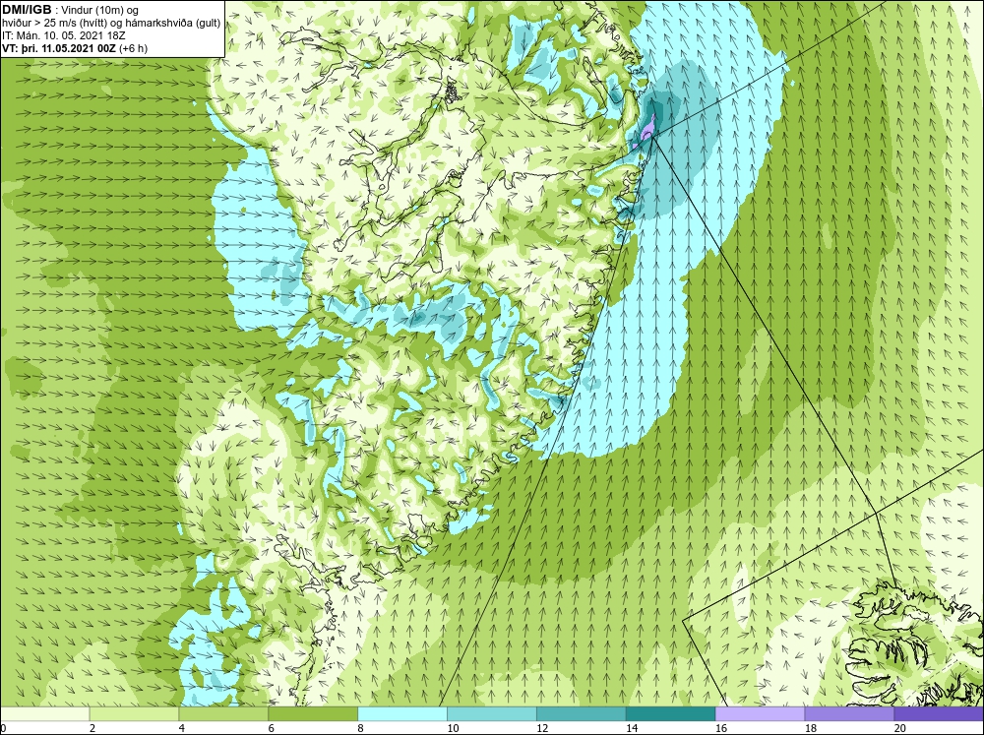984x735 pixels.
Task: Click the 8–10 m/s light cyan swatch
Action: coord(402,713)
